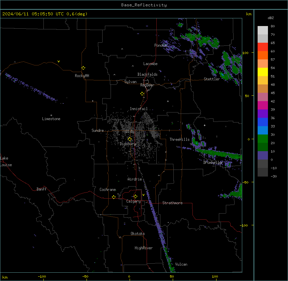Click the -50 tick on the right axis
This screenshot has width=288, height=281.
tap(245, 182)
